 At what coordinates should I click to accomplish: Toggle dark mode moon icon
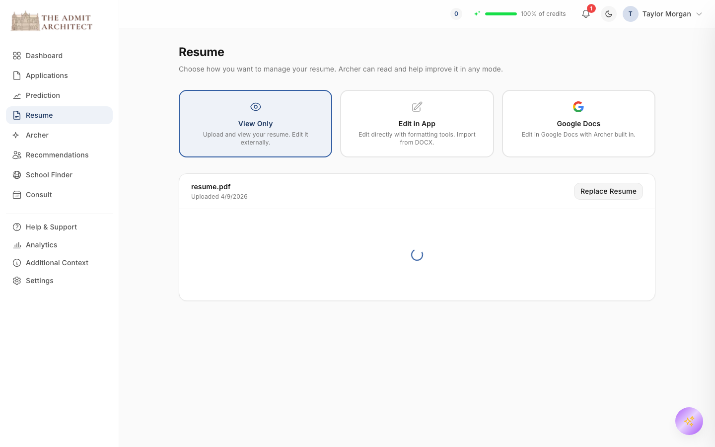tap(609, 14)
